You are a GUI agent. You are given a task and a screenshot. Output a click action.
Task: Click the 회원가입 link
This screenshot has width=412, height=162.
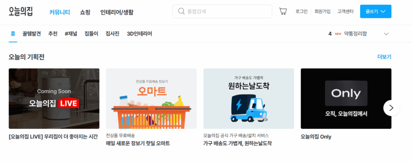point(322,12)
